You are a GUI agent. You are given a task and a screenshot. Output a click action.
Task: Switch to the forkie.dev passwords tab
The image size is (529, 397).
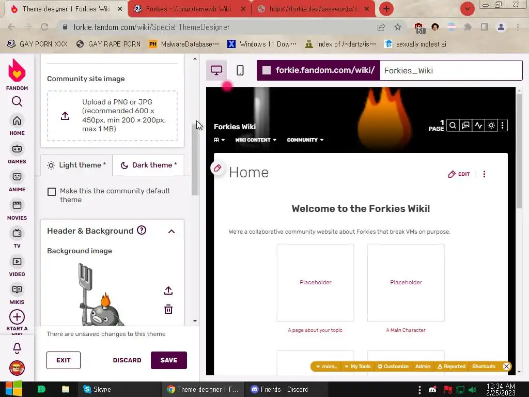coord(313,9)
